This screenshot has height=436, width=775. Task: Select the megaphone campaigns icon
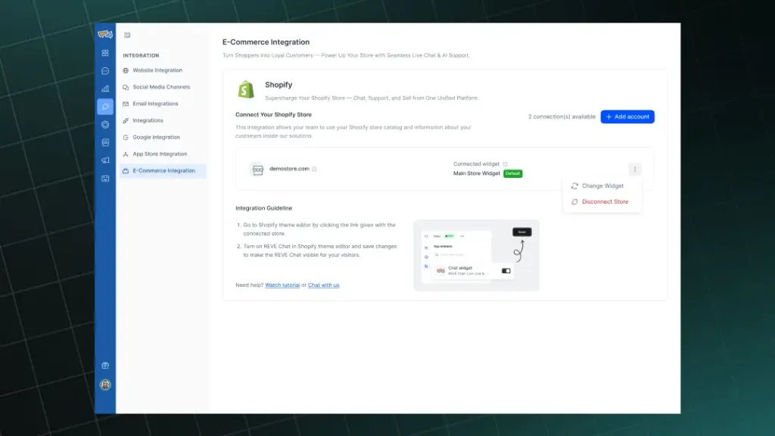pyautogui.click(x=105, y=160)
